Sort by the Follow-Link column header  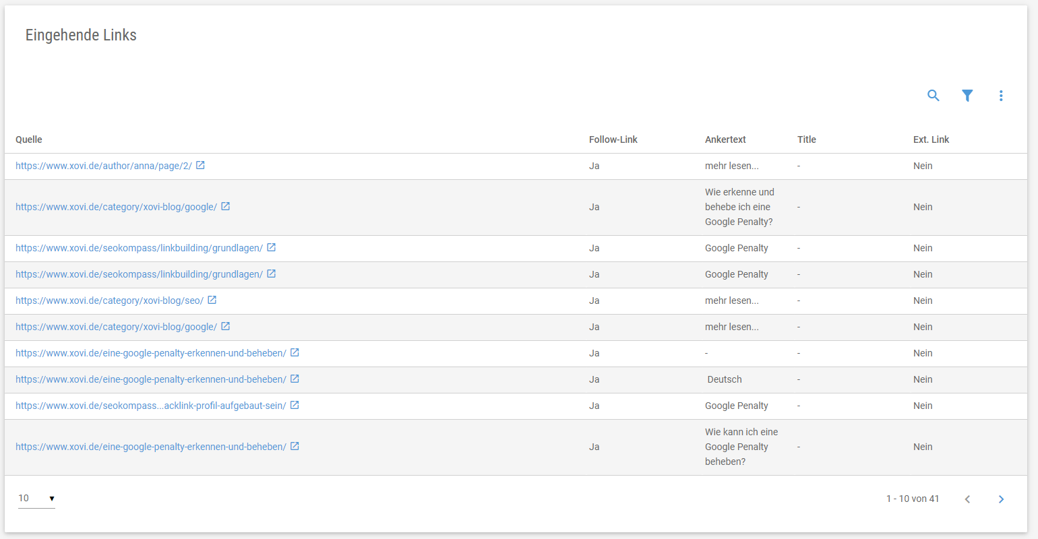click(x=613, y=139)
